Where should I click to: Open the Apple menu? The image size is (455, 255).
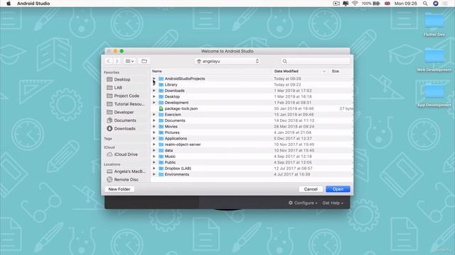pos(9,4)
